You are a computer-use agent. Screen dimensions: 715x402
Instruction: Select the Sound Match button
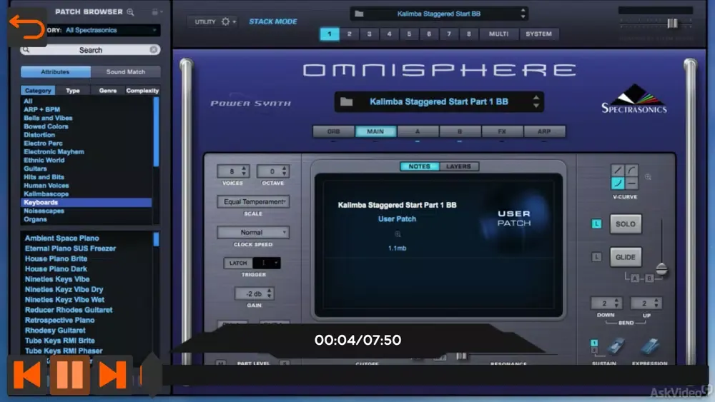click(x=125, y=71)
